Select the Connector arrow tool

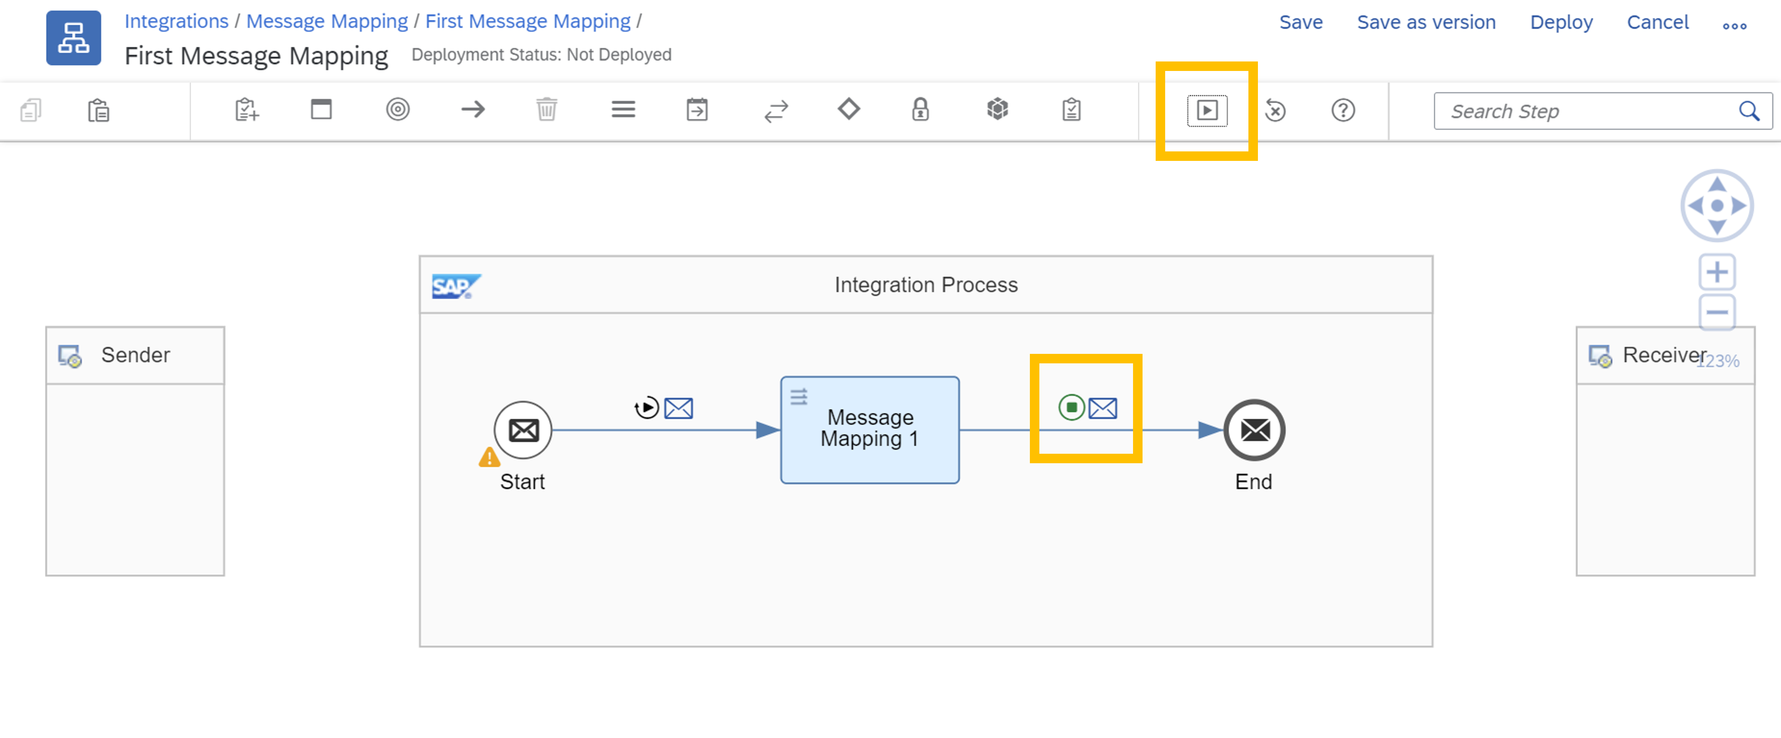pos(474,110)
